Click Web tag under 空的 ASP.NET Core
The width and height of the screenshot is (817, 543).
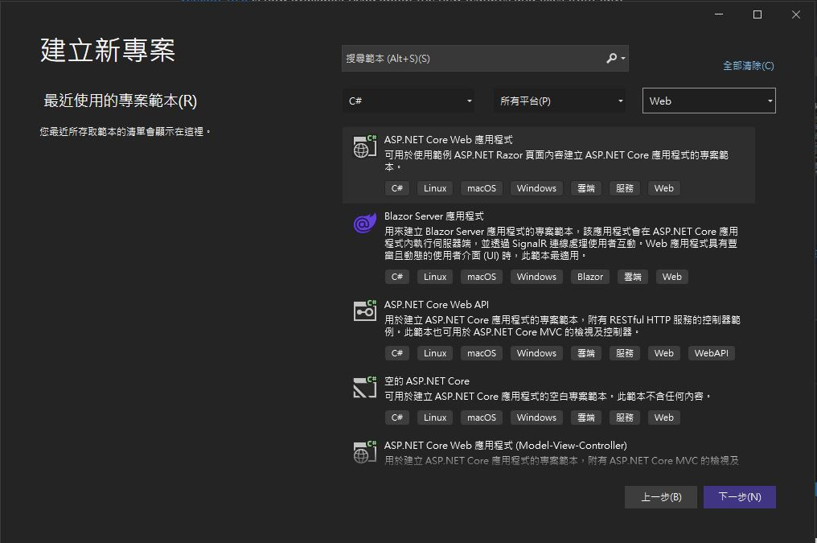click(x=664, y=418)
